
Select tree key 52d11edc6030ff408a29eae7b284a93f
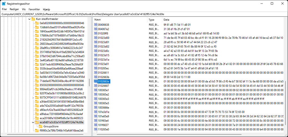(x=61, y=65)
